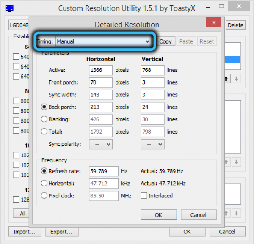The height and width of the screenshot is (244, 254).
Task: Click the 'Actual: 47.712 kHz' text
Action: pos(163,184)
